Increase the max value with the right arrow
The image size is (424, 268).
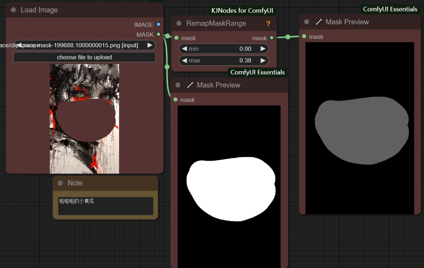263,60
